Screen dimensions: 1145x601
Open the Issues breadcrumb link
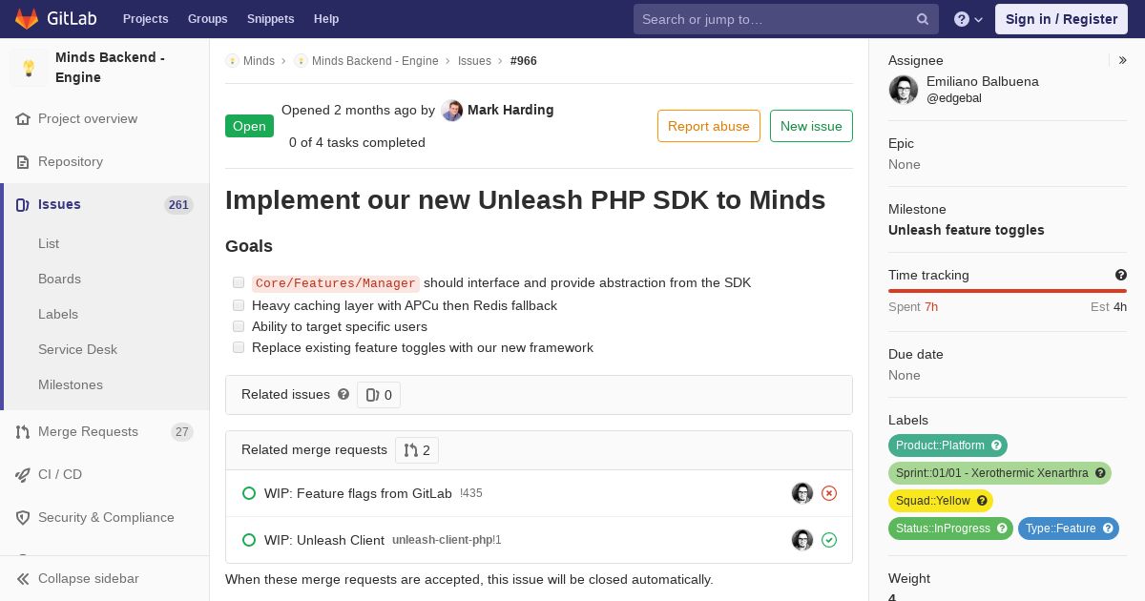pos(474,61)
